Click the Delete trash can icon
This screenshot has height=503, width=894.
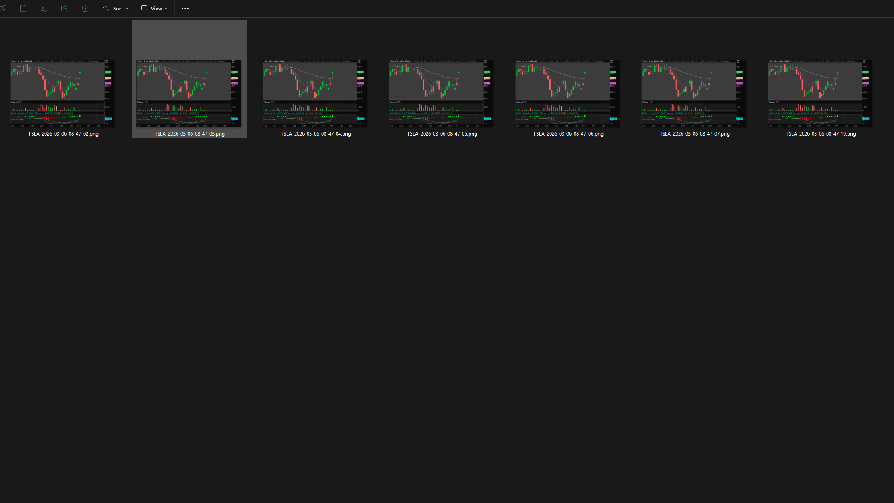85,8
